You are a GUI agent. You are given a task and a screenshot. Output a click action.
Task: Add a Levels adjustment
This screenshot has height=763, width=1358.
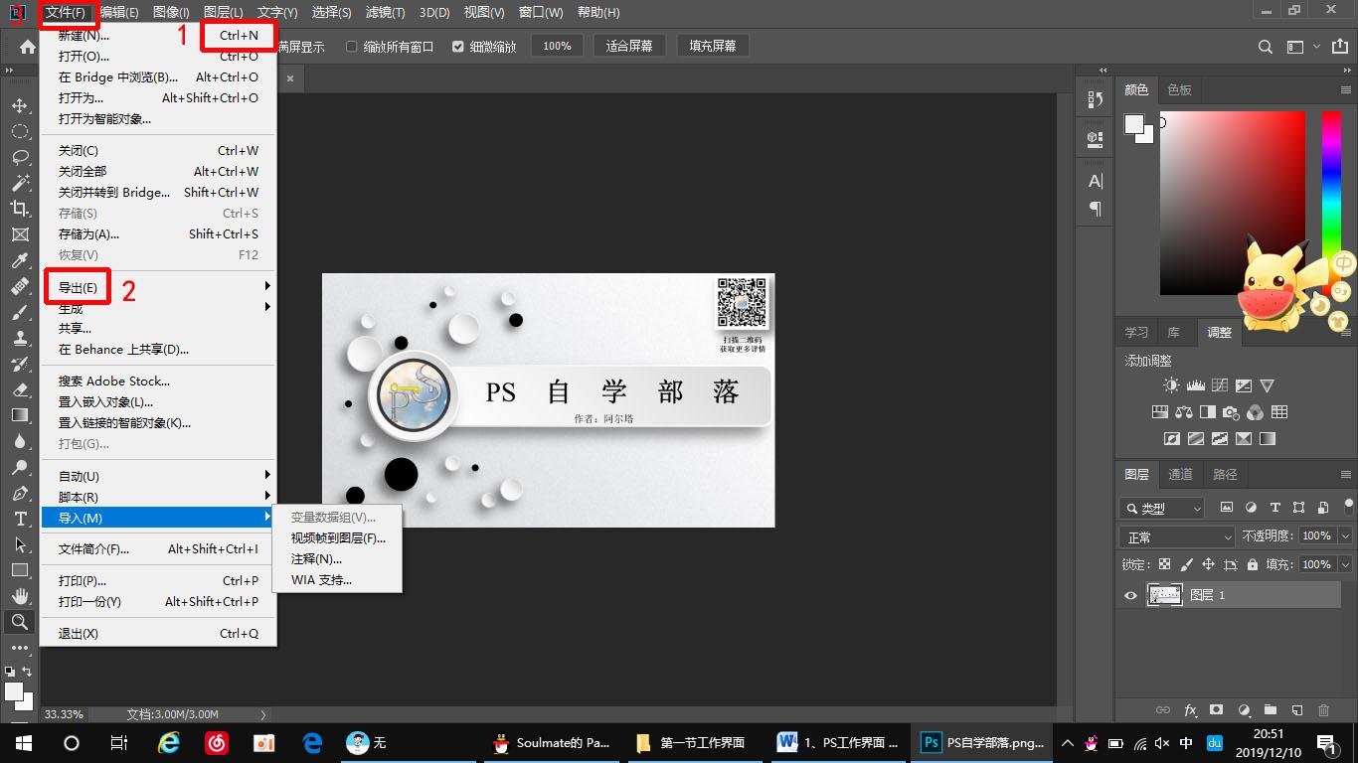tap(1196, 385)
